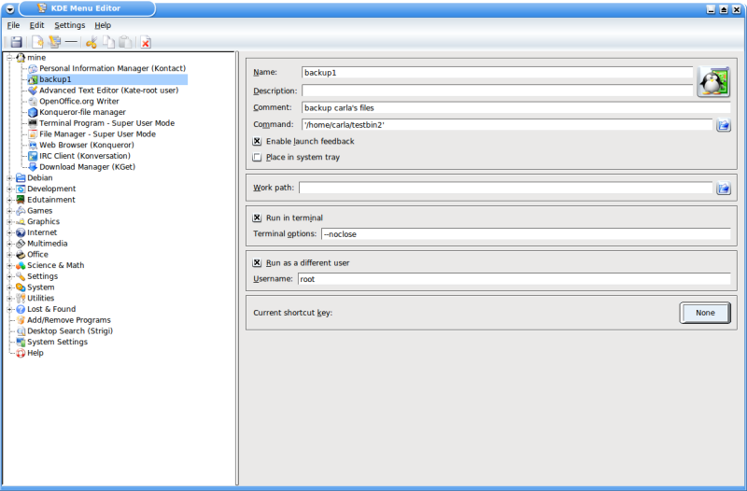The height and width of the screenshot is (491, 747).
Task: Open file browser next to Command field
Action: [x=723, y=125]
